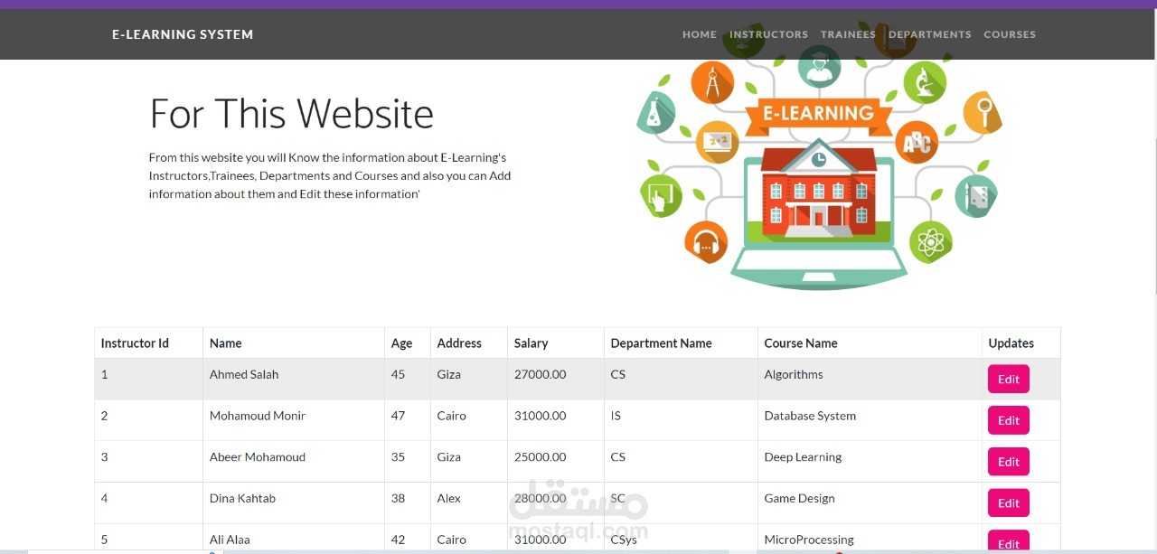
Task: Click the Database System course cell
Action: (870, 420)
